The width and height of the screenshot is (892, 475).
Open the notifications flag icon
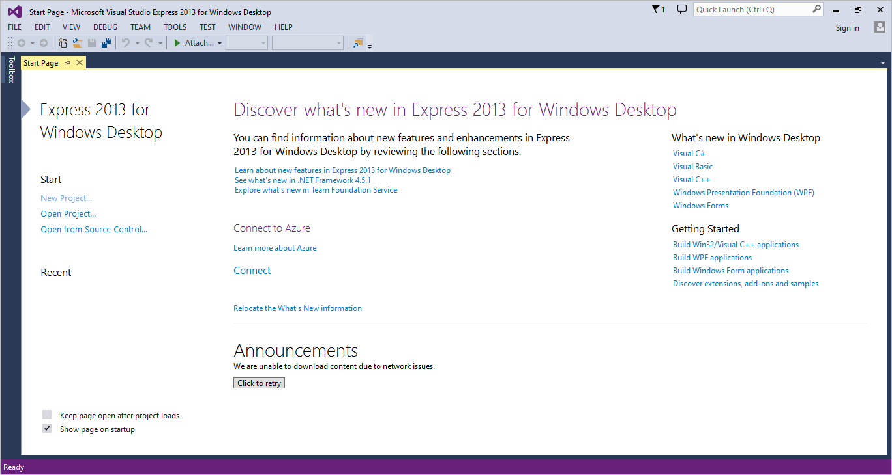click(656, 9)
